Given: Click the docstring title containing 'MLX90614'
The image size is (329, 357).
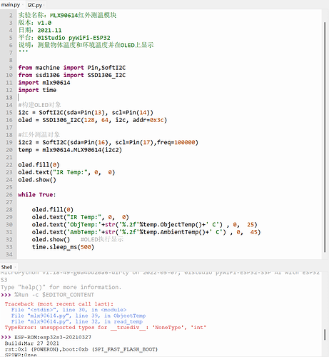Looking at the screenshot, I should click(67, 16).
